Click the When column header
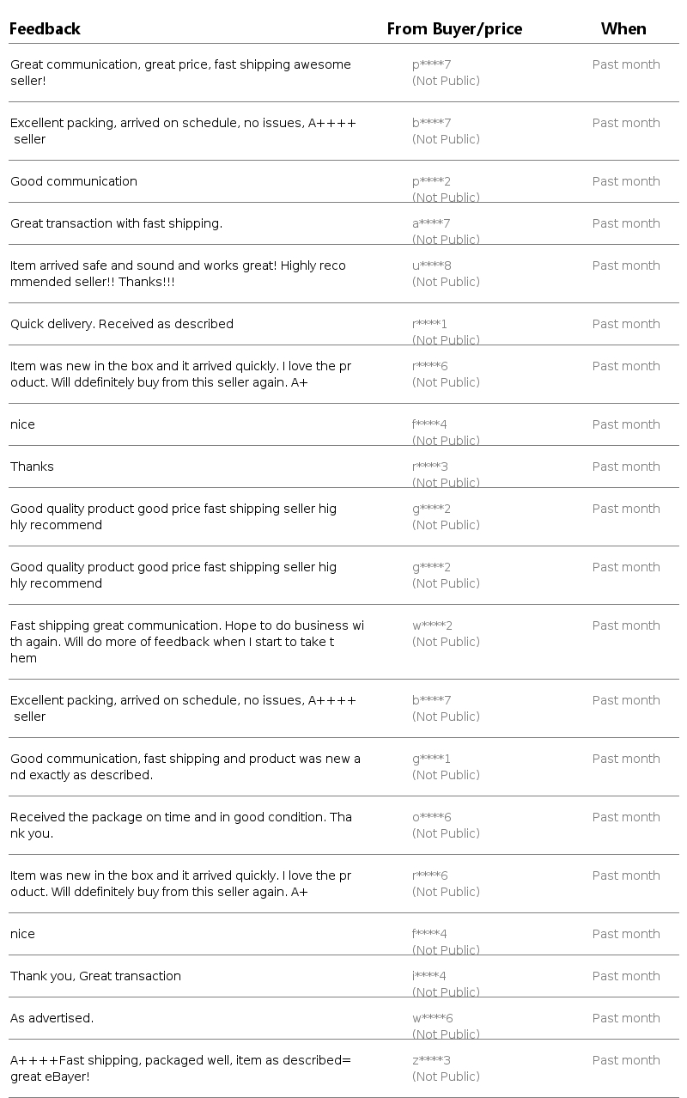 click(623, 29)
